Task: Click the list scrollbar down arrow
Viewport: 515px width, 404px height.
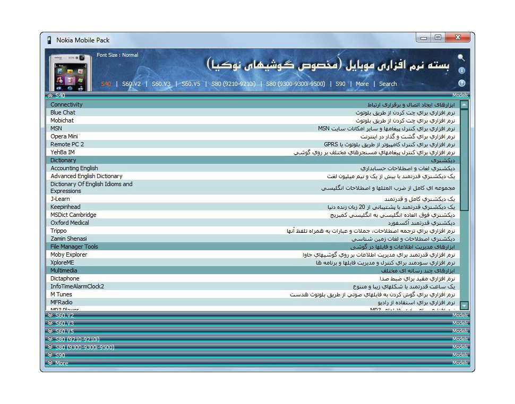Action: (x=464, y=305)
